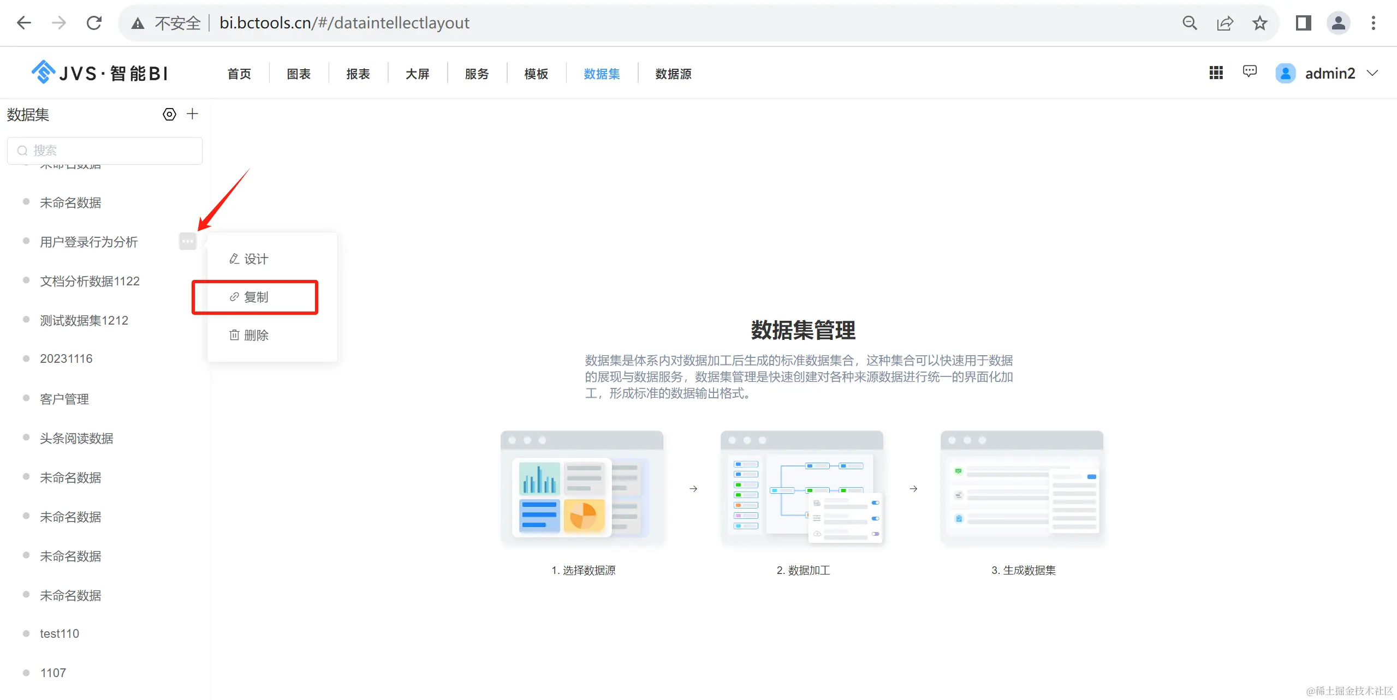Select the 文档分析数据1122 dataset

pyautogui.click(x=90, y=282)
